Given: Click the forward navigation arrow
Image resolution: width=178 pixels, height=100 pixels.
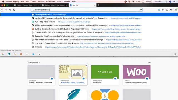Looking at the screenshot, I should click(6, 10).
